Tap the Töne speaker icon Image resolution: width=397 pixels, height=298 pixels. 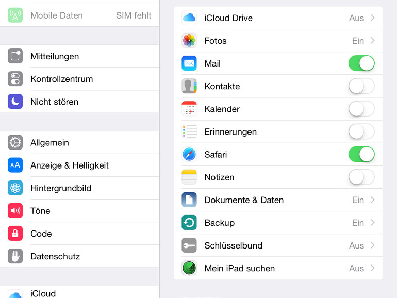pos(15,211)
